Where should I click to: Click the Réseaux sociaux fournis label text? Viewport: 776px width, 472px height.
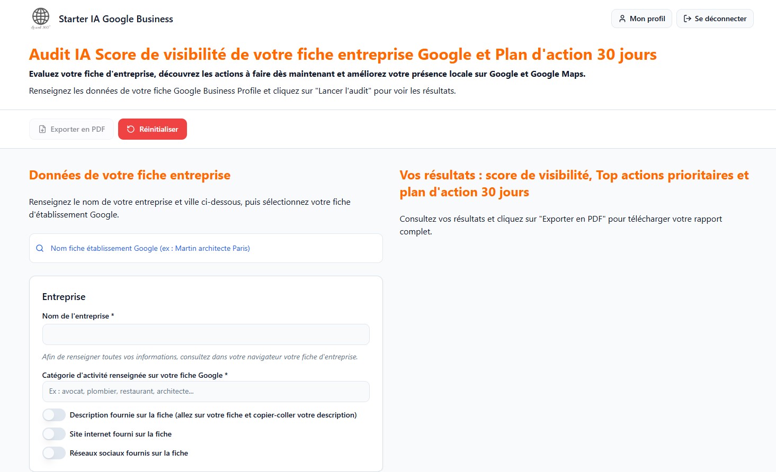(129, 453)
